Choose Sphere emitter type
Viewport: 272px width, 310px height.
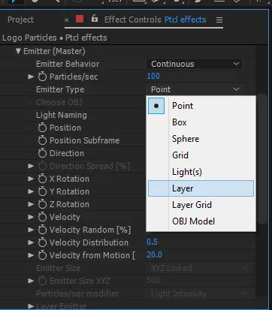tap(201, 139)
